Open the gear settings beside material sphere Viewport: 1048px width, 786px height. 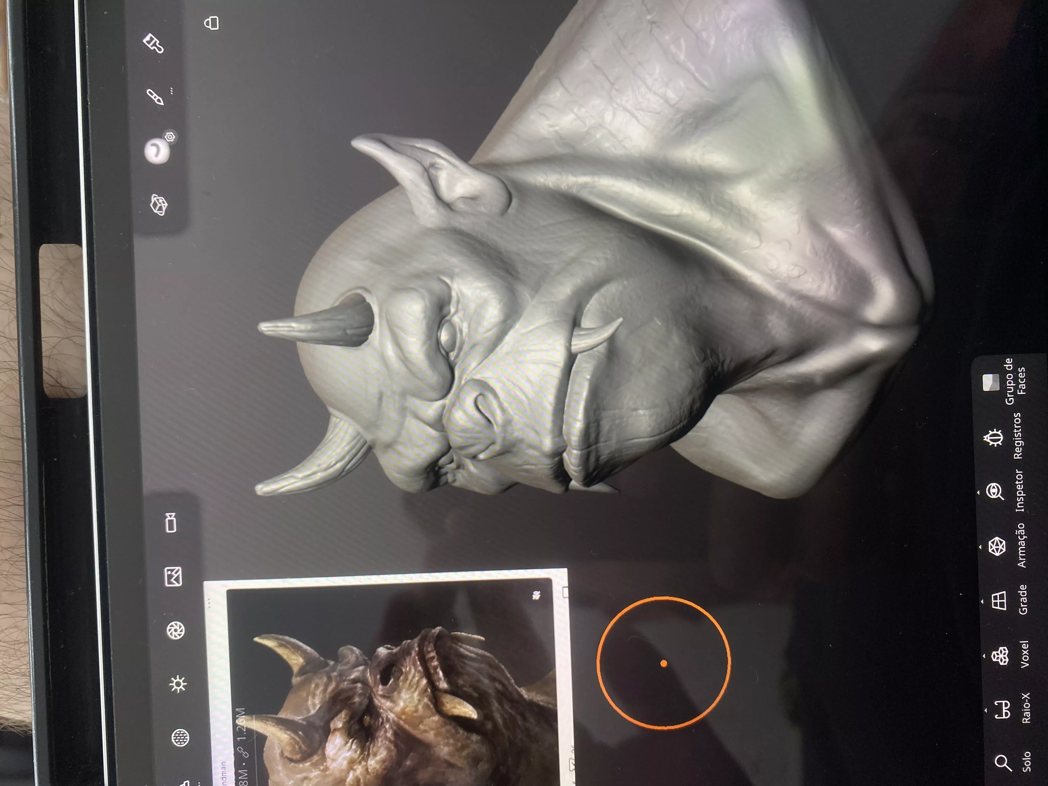pos(170,137)
